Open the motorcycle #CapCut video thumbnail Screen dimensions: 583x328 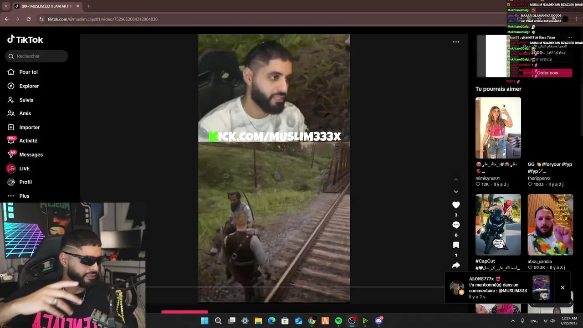point(498,225)
